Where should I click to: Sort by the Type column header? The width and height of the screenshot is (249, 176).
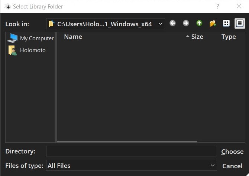(x=229, y=37)
